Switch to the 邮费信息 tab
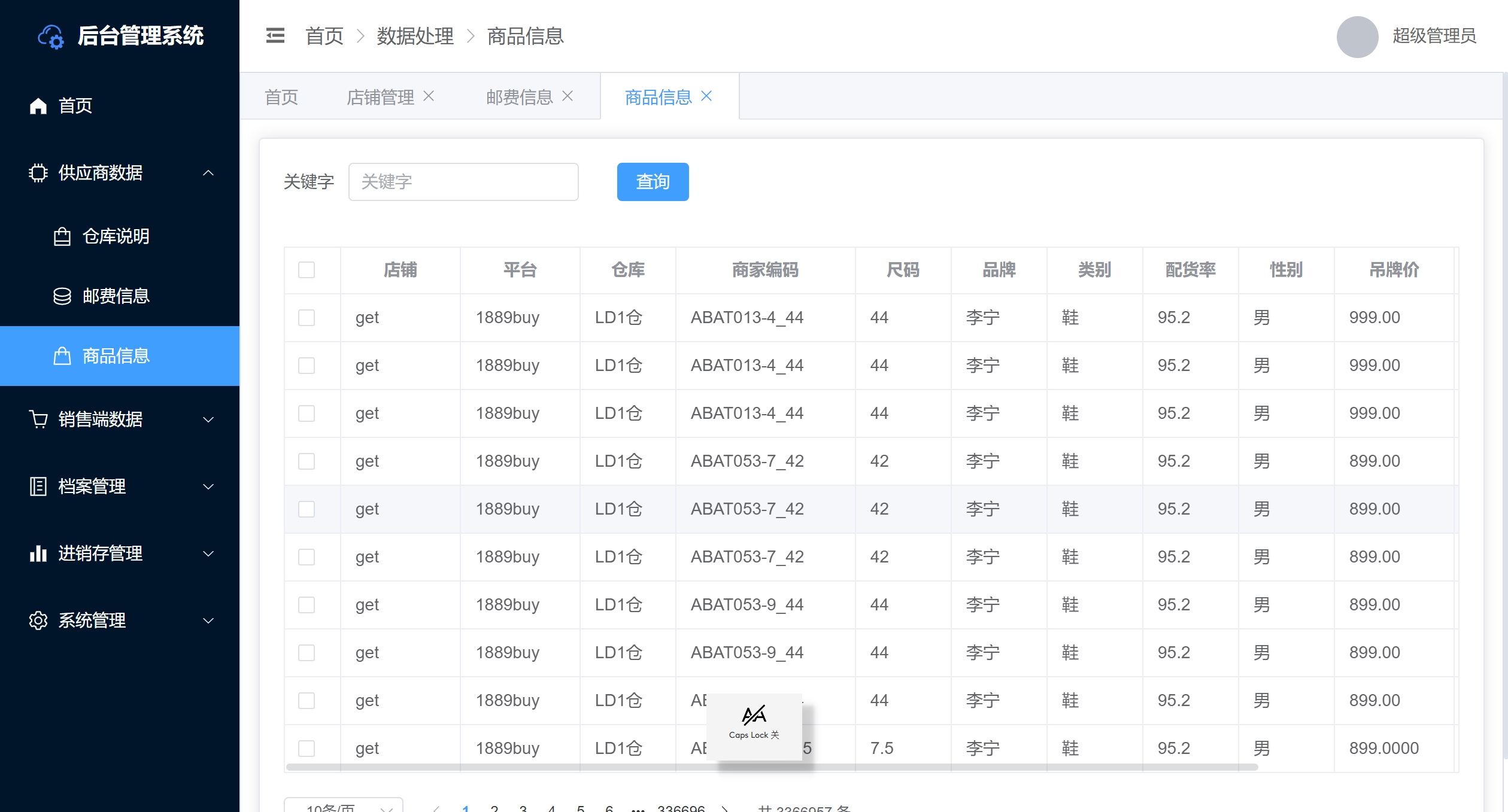 coord(520,97)
